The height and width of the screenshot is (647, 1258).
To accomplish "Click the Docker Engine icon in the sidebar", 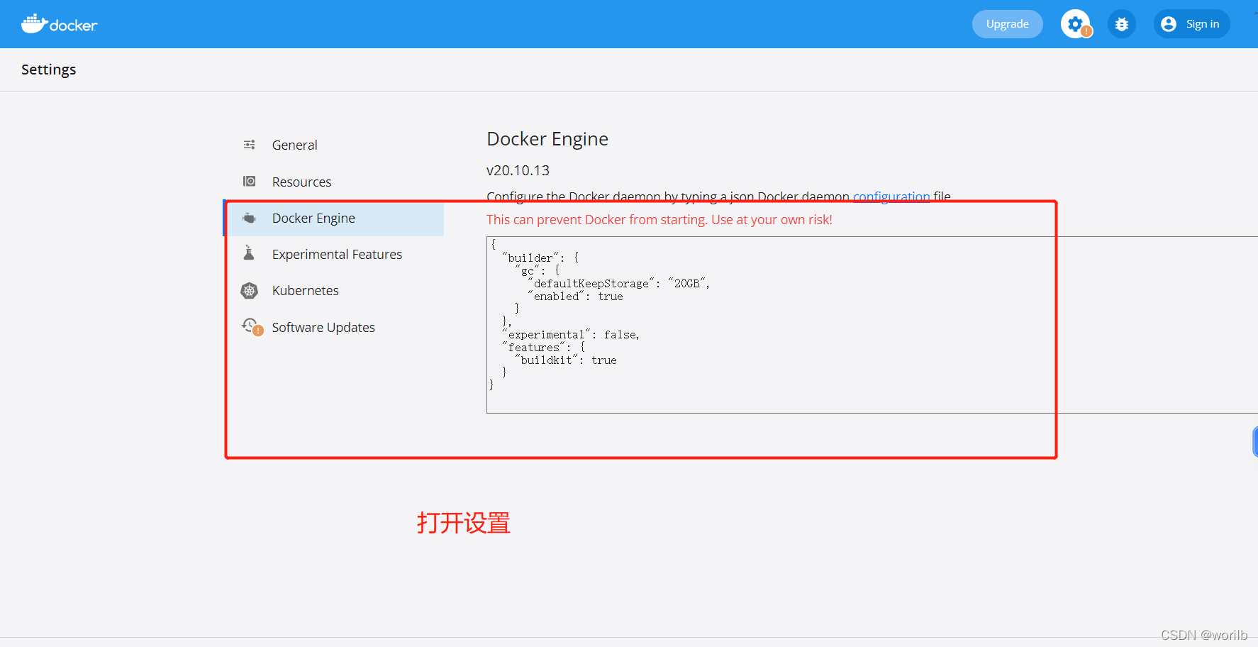I will pos(249,218).
